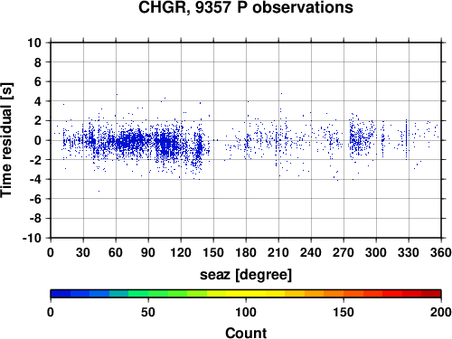Click the vertical data streak near seaz 330

406,139
